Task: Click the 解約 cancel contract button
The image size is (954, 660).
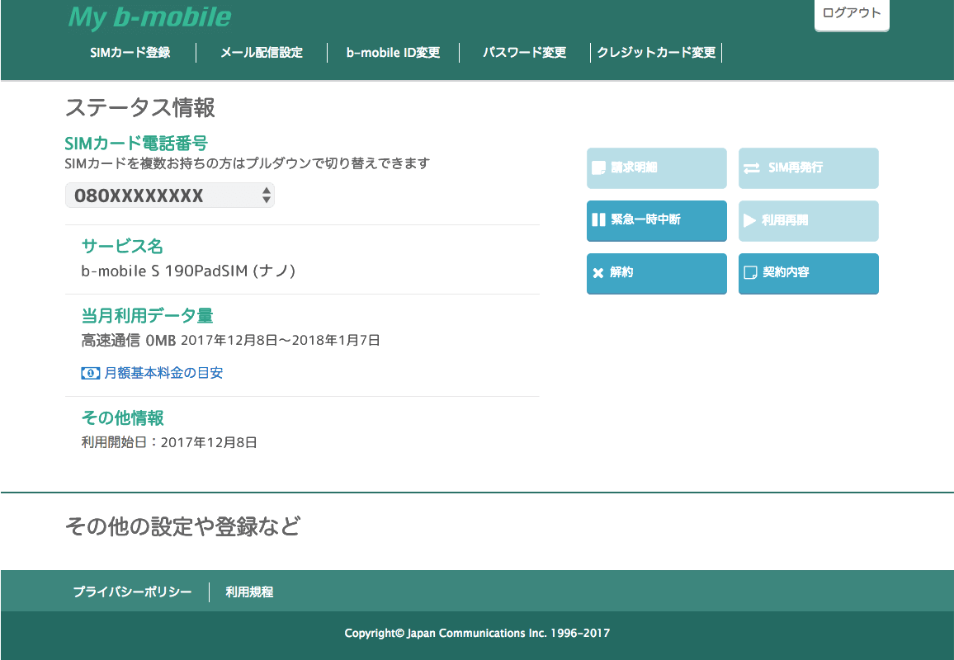Action: [x=656, y=273]
